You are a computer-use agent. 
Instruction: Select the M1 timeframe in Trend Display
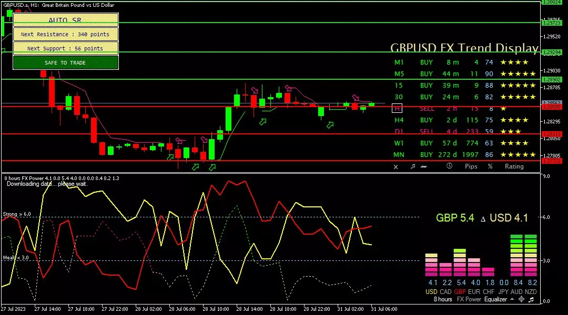pyautogui.click(x=399, y=62)
